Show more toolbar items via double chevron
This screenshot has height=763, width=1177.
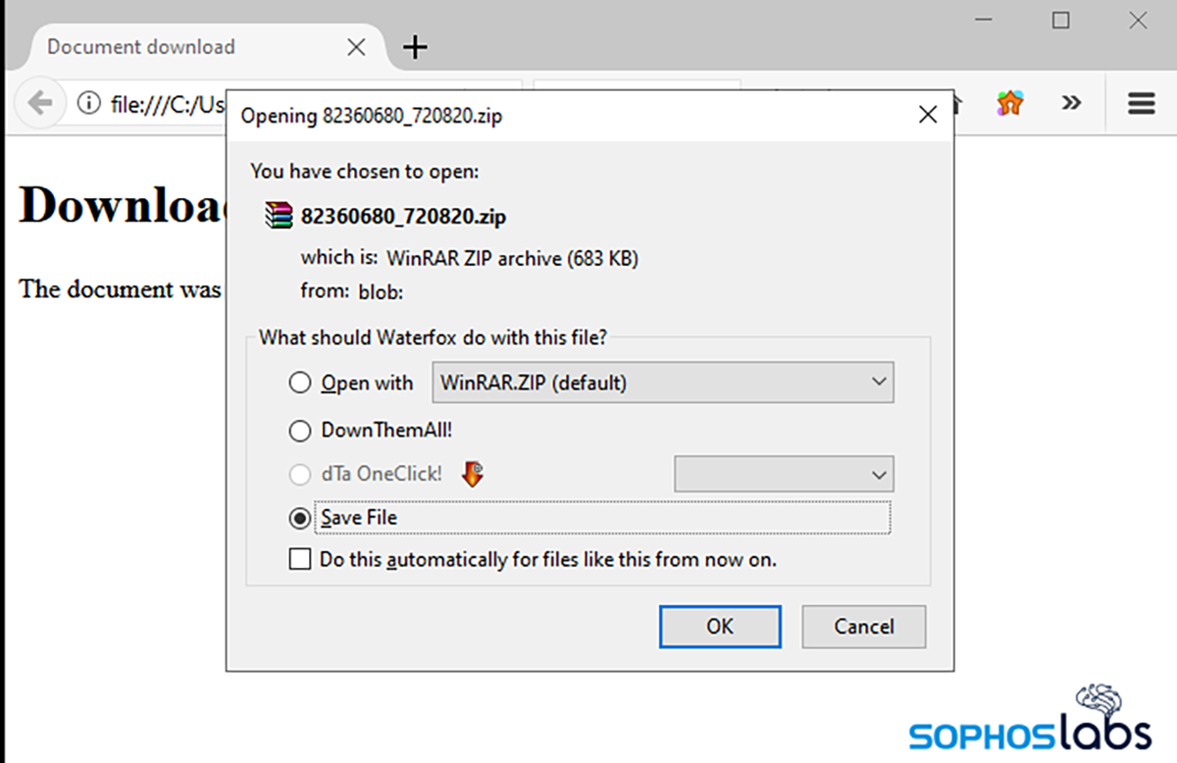[x=1071, y=103]
